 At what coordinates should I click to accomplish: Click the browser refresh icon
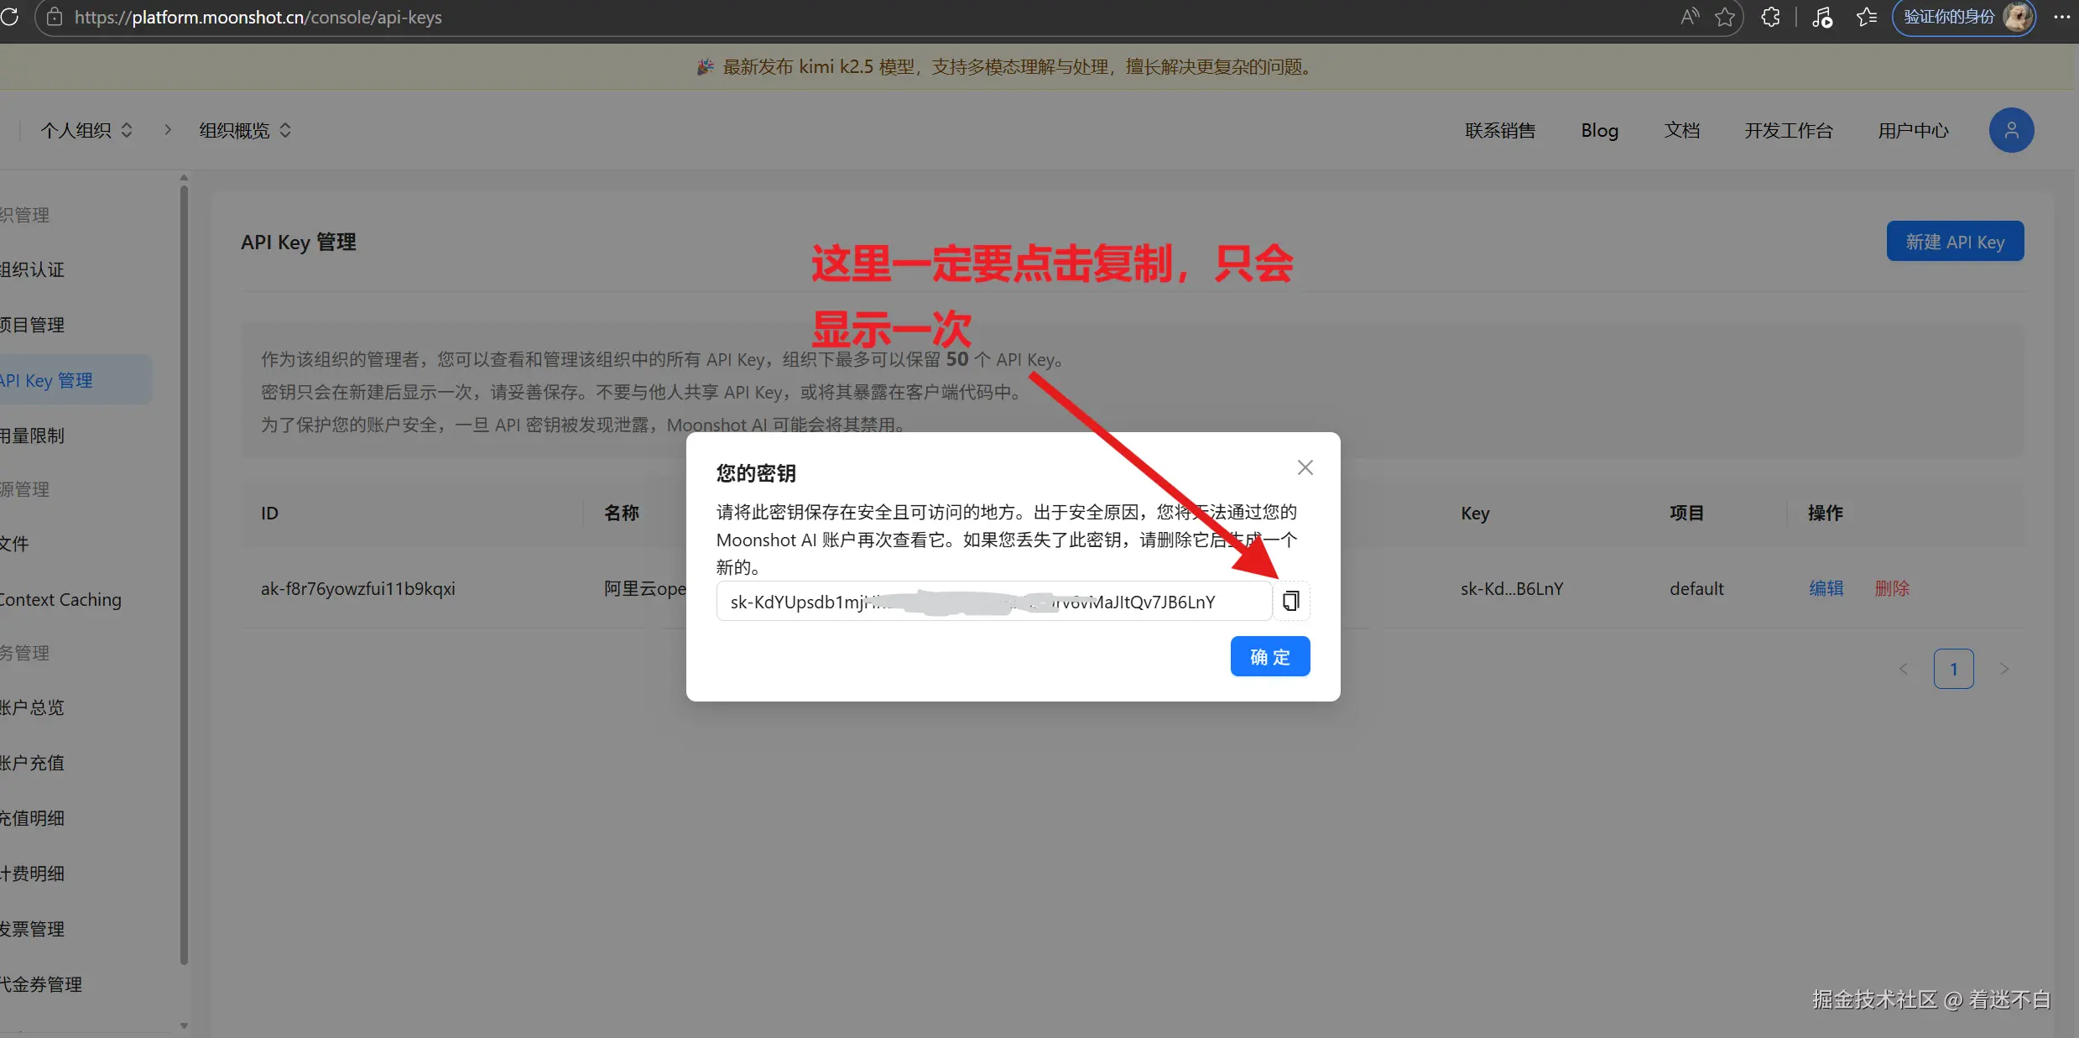[10, 17]
